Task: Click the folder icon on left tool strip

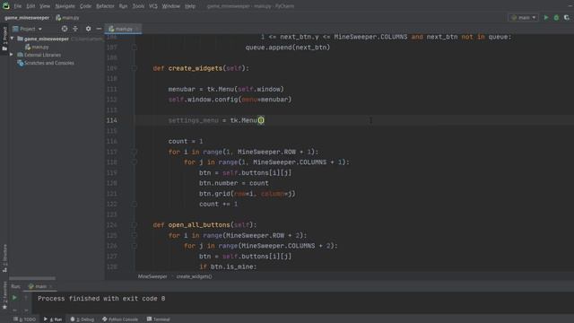Action: [x=4, y=48]
